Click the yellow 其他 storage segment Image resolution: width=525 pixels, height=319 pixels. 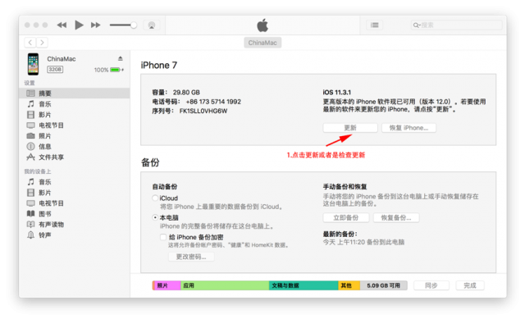(x=349, y=285)
